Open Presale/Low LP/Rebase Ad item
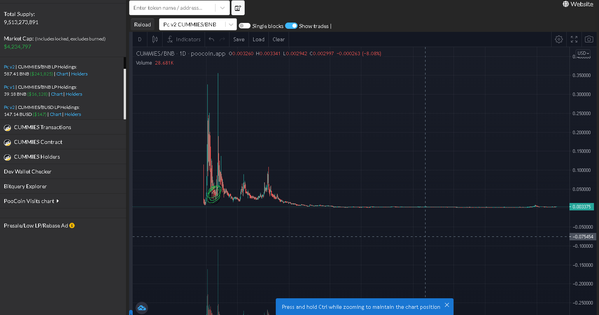 pos(36,226)
